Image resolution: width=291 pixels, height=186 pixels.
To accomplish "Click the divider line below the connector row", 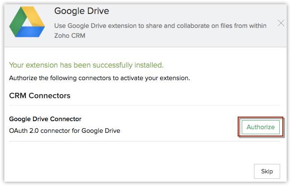I will [x=145, y=141].
